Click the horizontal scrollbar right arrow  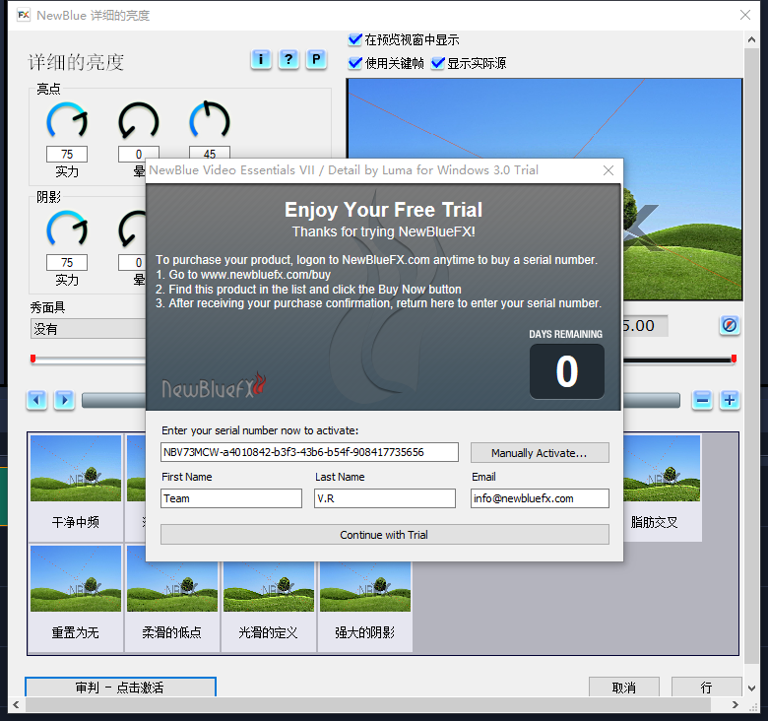coord(735,705)
